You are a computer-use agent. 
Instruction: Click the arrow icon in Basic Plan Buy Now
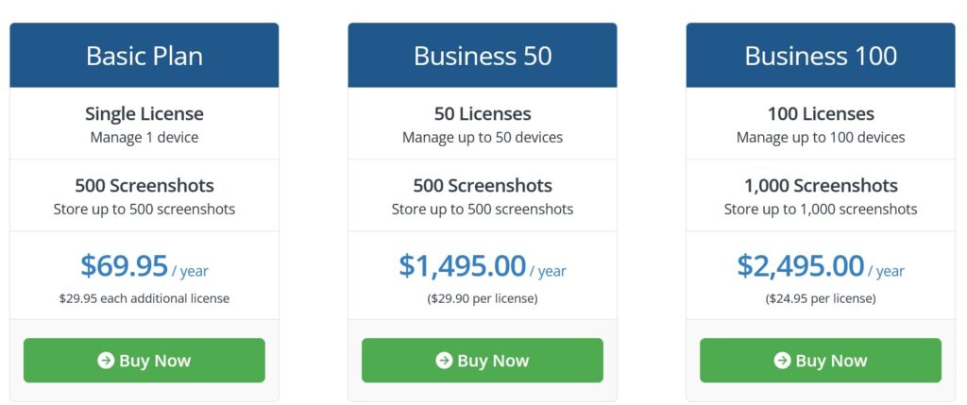106,361
